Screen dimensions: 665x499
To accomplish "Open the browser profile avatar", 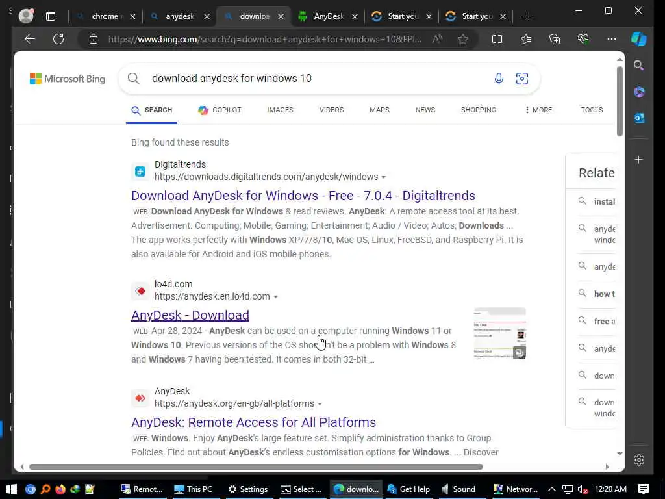I will coord(26,16).
